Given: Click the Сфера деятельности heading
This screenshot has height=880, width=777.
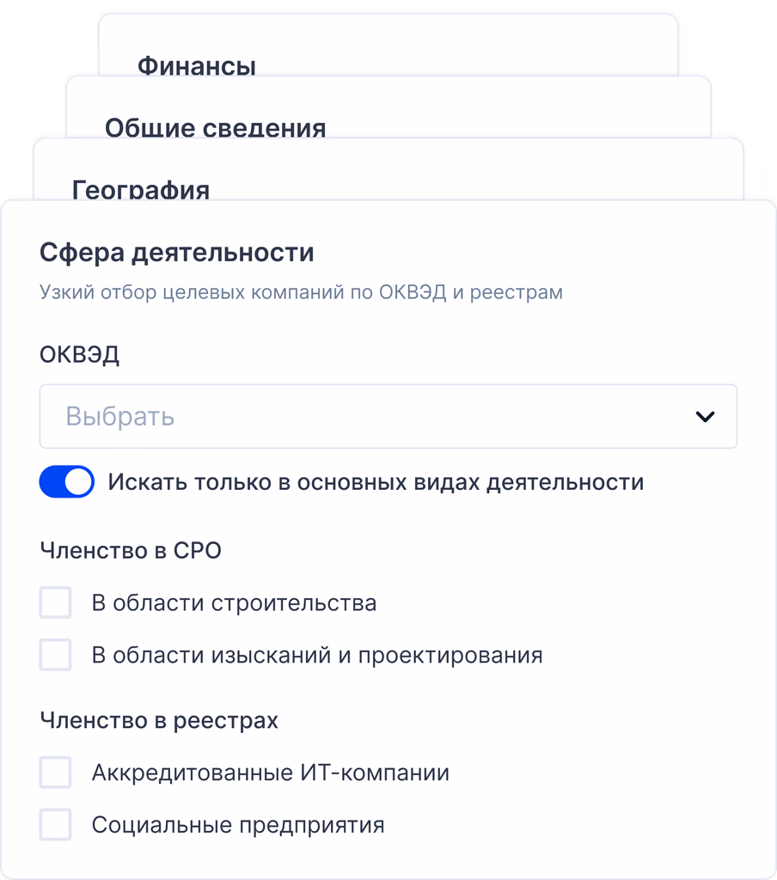Looking at the screenshot, I should click(x=176, y=252).
